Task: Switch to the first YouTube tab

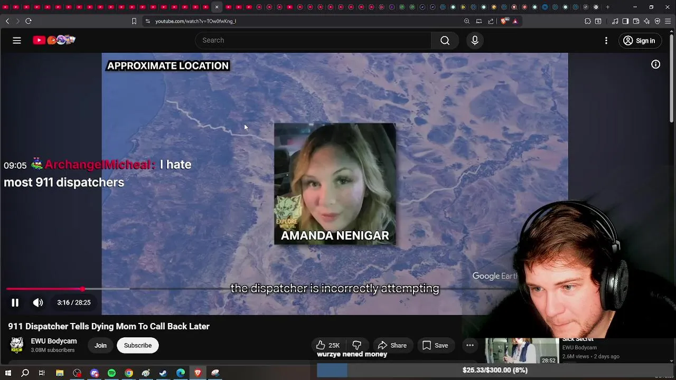Action: pos(6,7)
